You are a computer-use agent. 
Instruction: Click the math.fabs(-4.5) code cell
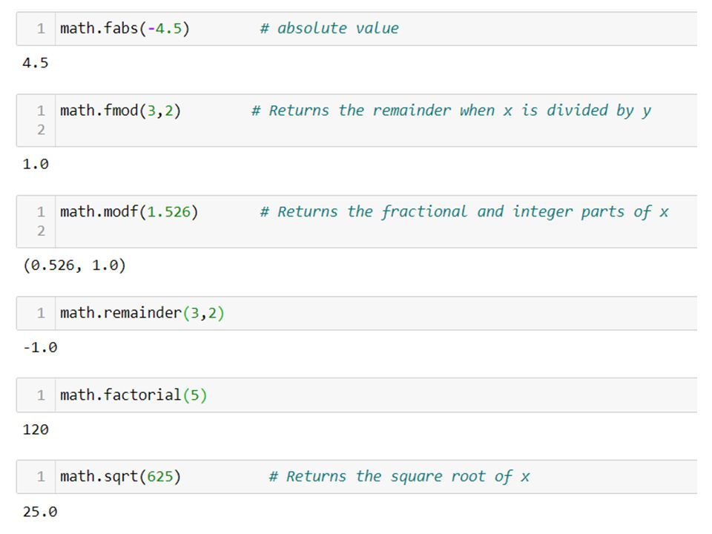(x=357, y=29)
